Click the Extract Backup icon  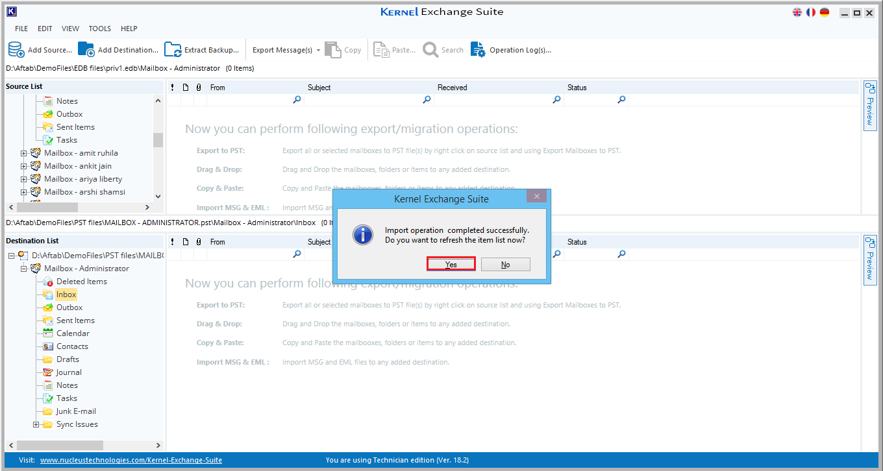click(x=173, y=49)
